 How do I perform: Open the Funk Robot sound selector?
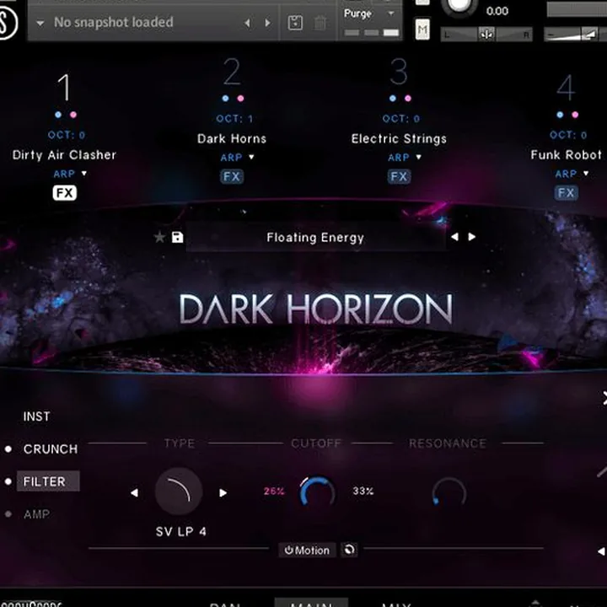[566, 155]
